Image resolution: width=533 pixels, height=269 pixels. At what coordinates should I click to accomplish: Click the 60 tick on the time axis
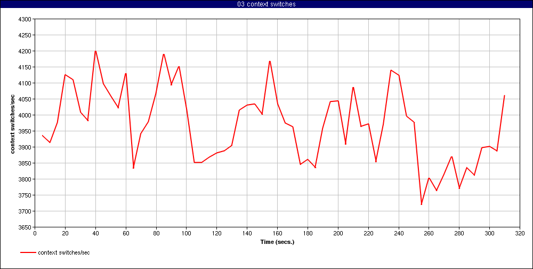click(126, 233)
